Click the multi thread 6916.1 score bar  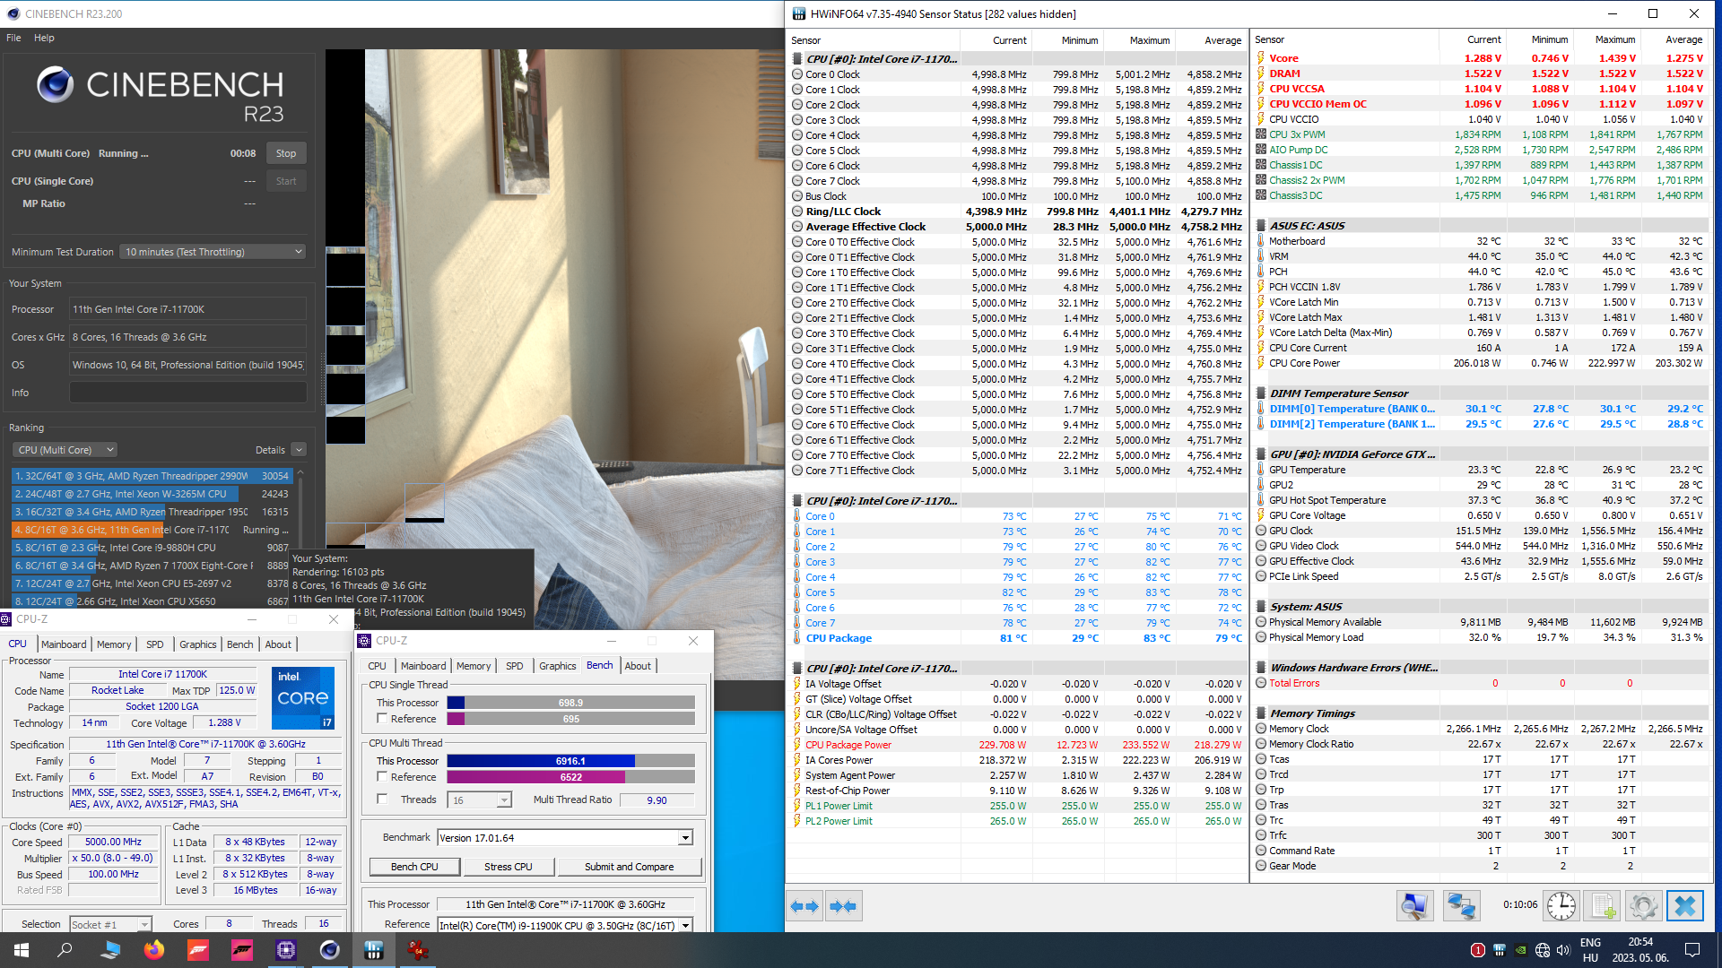click(570, 761)
